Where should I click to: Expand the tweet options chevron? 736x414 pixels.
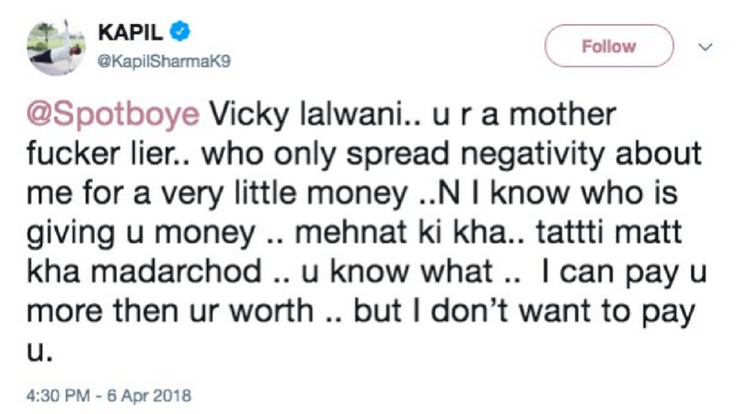706,46
